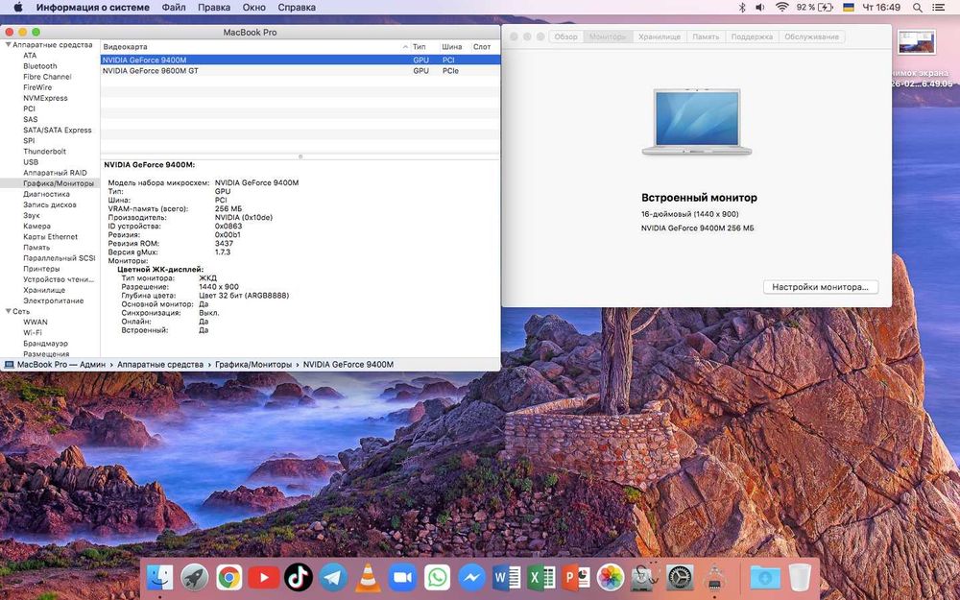
Task: Open the Trash in the dock
Action: pos(800,577)
